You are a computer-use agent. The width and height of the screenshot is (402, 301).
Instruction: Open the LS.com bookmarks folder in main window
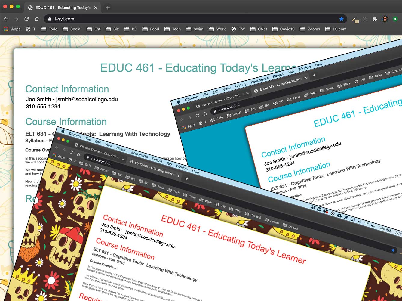tap(336, 29)
